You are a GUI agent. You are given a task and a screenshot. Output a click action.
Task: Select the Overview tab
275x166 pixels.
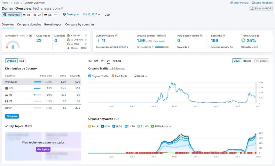8,24
